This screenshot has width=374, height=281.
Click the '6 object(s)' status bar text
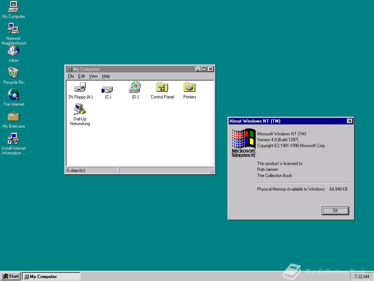76,171
